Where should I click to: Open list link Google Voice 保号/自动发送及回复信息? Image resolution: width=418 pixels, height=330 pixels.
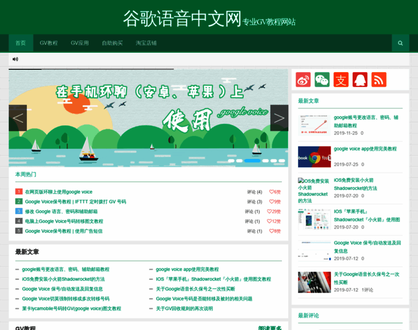click(62, 289)
